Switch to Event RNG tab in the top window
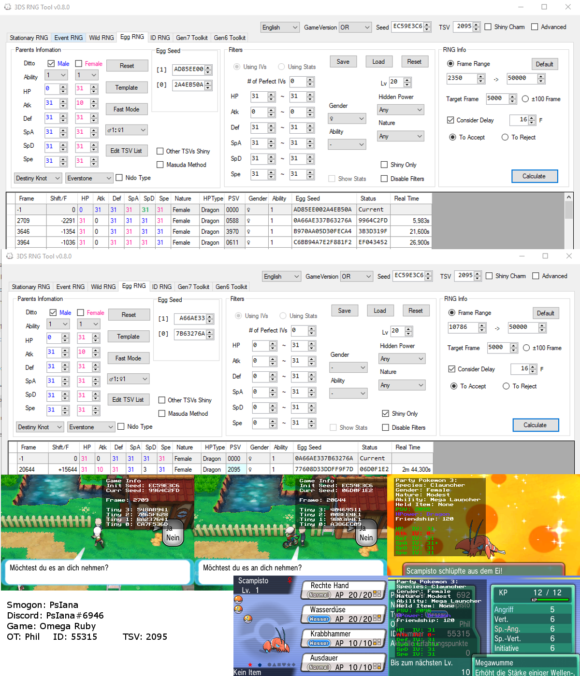Screen dimensions: 580x676 [69, 38]
